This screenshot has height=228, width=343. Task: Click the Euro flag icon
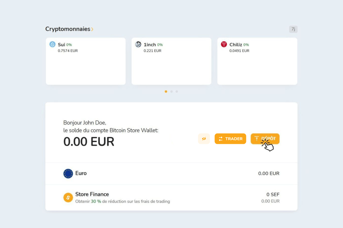(x=68, y=173)
